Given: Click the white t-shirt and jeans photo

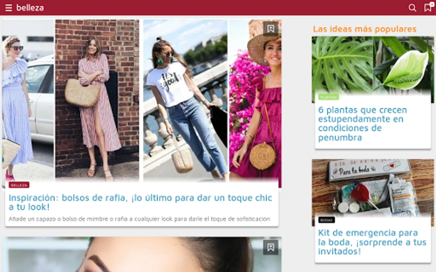Looking at the screenshot, I should click(x=185, y=100).
